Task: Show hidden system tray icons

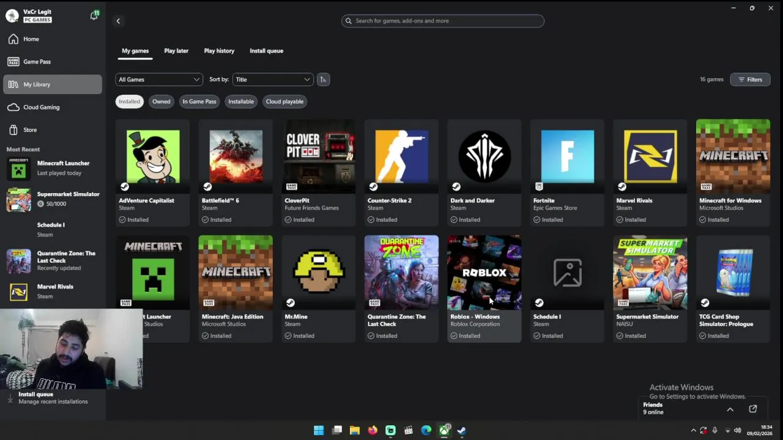Action: click(x=693, y=431)
